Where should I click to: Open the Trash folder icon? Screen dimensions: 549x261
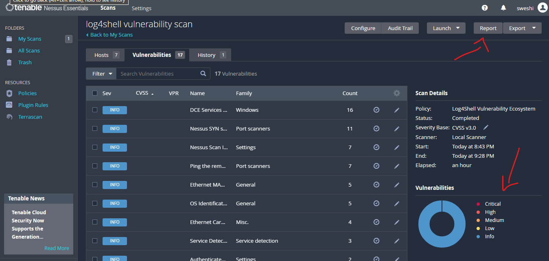(9, 63)
